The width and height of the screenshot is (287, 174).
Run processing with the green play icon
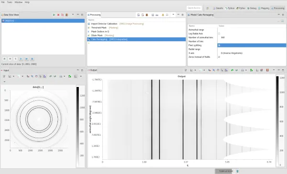click(x=54, y=15)
